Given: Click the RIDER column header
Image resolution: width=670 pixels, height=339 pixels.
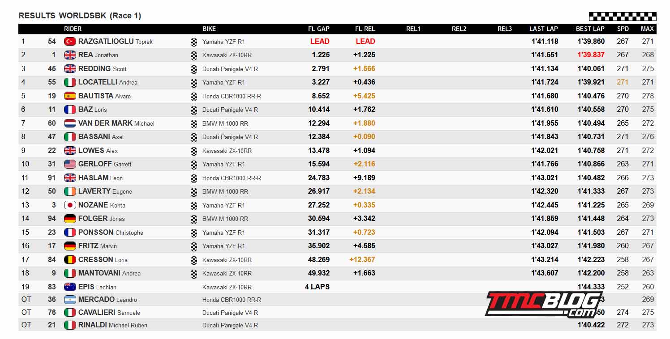Looking at the screenshot, I should 73,29.
